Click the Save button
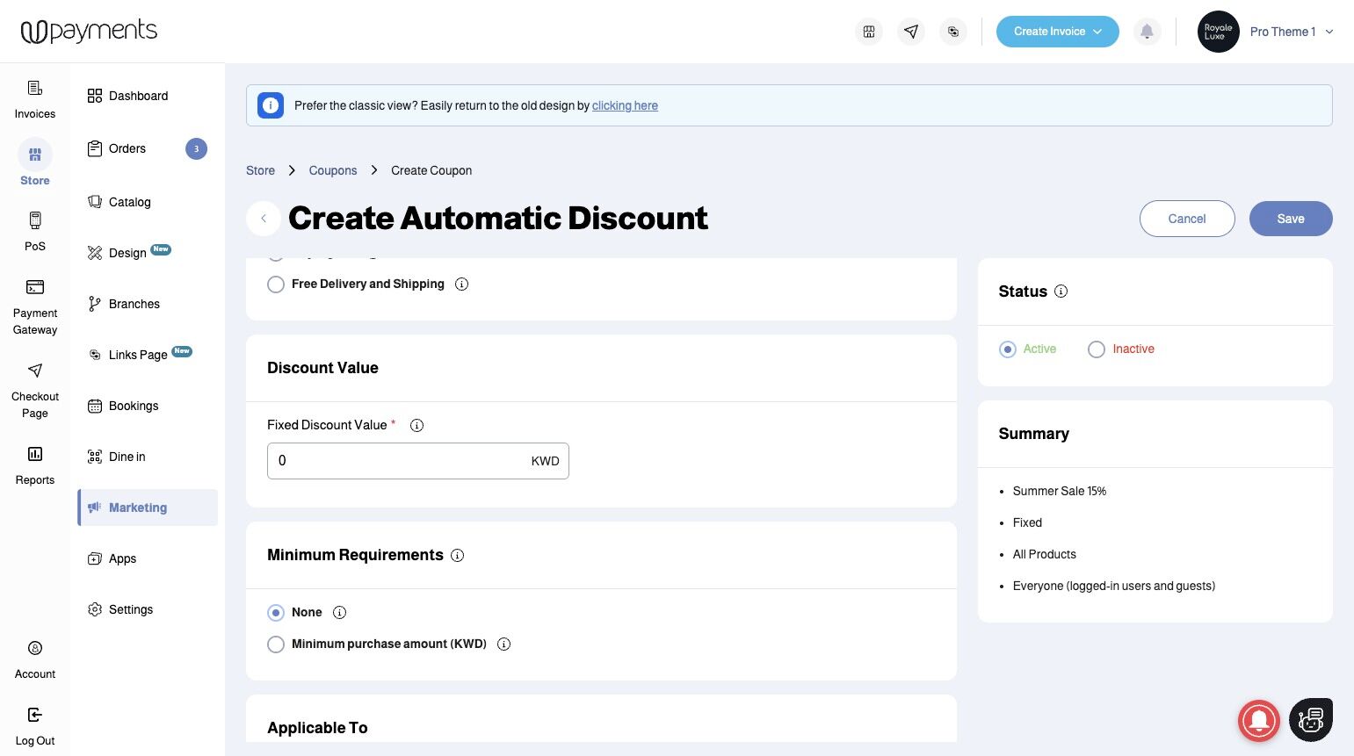 pos(1290,219)
